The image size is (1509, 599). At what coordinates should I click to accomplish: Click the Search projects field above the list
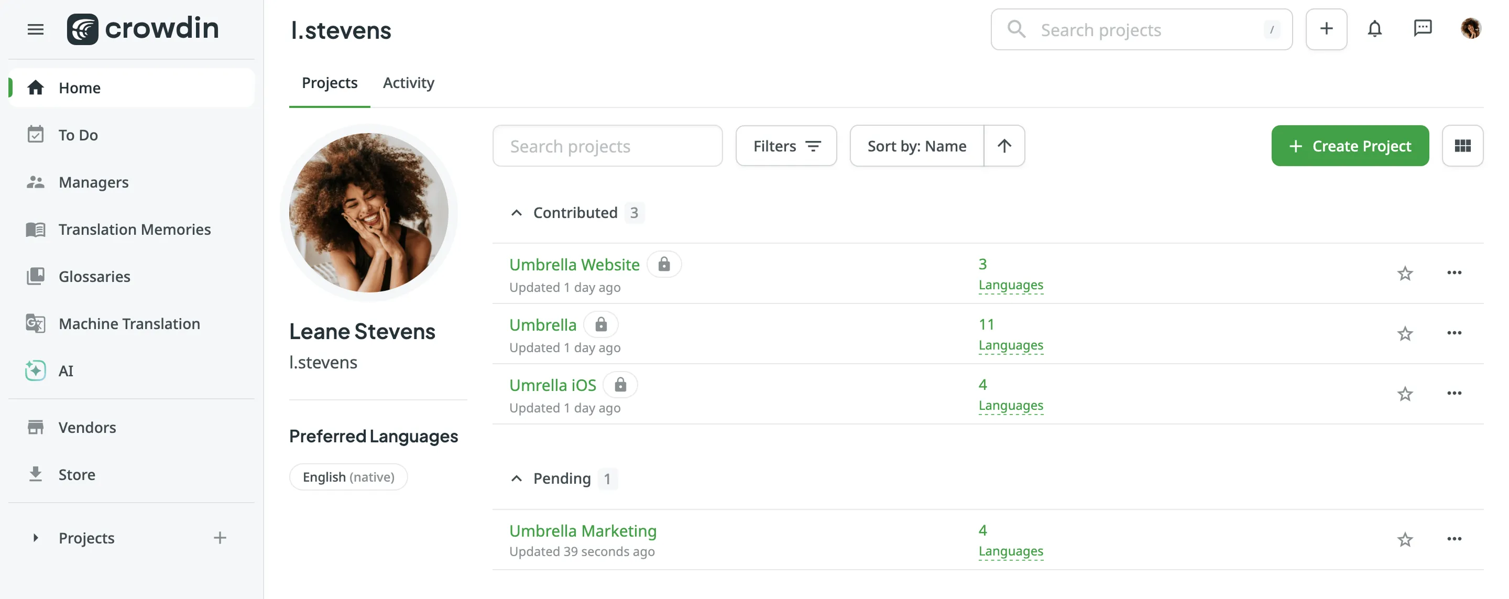point(607,146)
